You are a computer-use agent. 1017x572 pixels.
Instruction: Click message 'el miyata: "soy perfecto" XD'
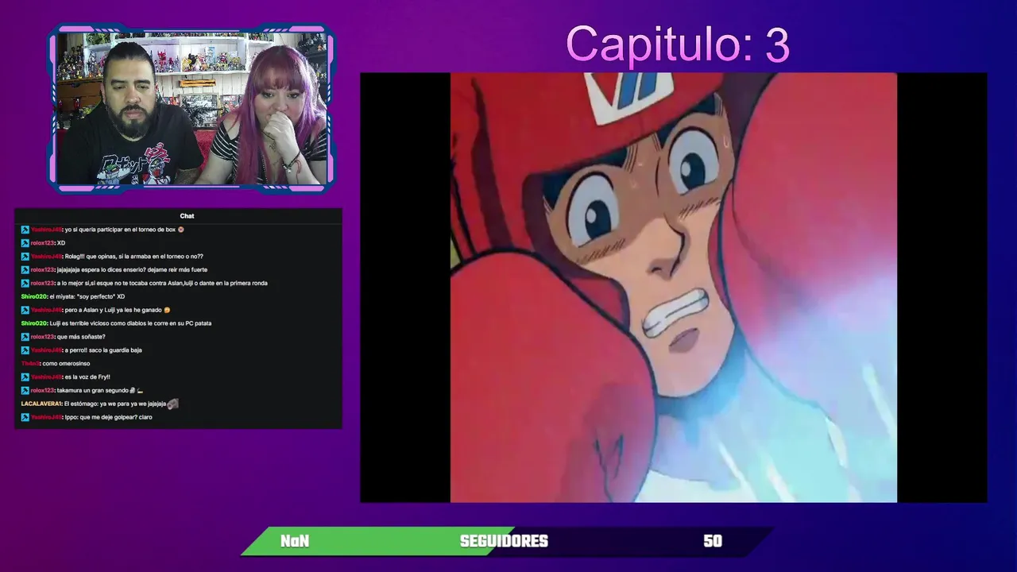point(87,296)
